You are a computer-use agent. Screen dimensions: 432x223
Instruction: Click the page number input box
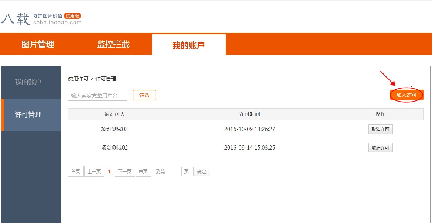(174, 171)
